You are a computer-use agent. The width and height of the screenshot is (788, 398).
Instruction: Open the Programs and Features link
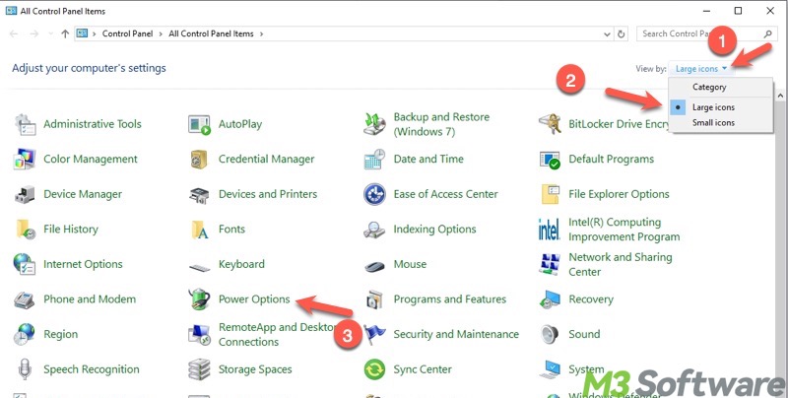tap(449, 299)
